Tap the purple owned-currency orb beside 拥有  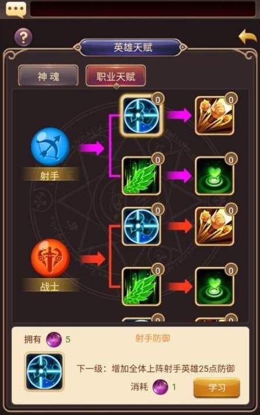click(x=54, y=339)
